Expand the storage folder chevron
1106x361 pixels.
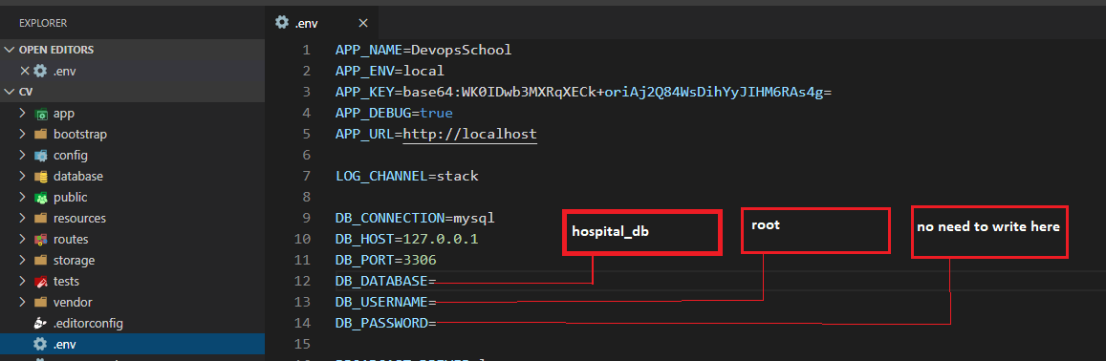23,260
